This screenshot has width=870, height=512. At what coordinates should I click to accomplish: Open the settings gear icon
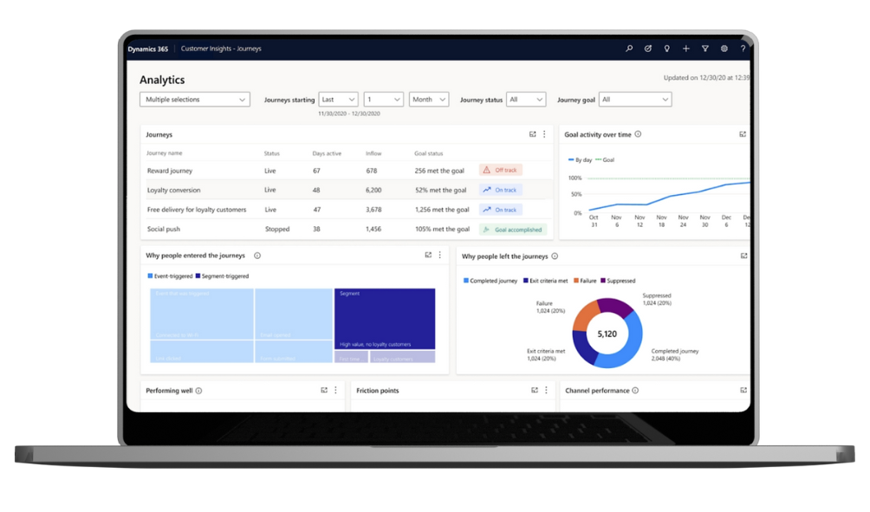coord(724,49)
